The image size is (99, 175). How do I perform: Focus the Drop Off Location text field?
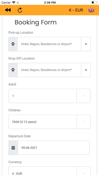49,70
